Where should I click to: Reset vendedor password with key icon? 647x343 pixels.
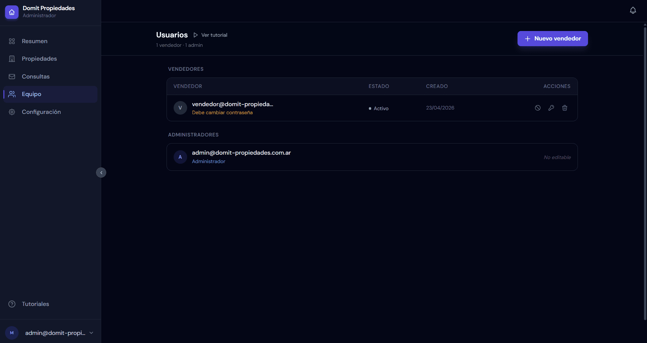[551, 108]
